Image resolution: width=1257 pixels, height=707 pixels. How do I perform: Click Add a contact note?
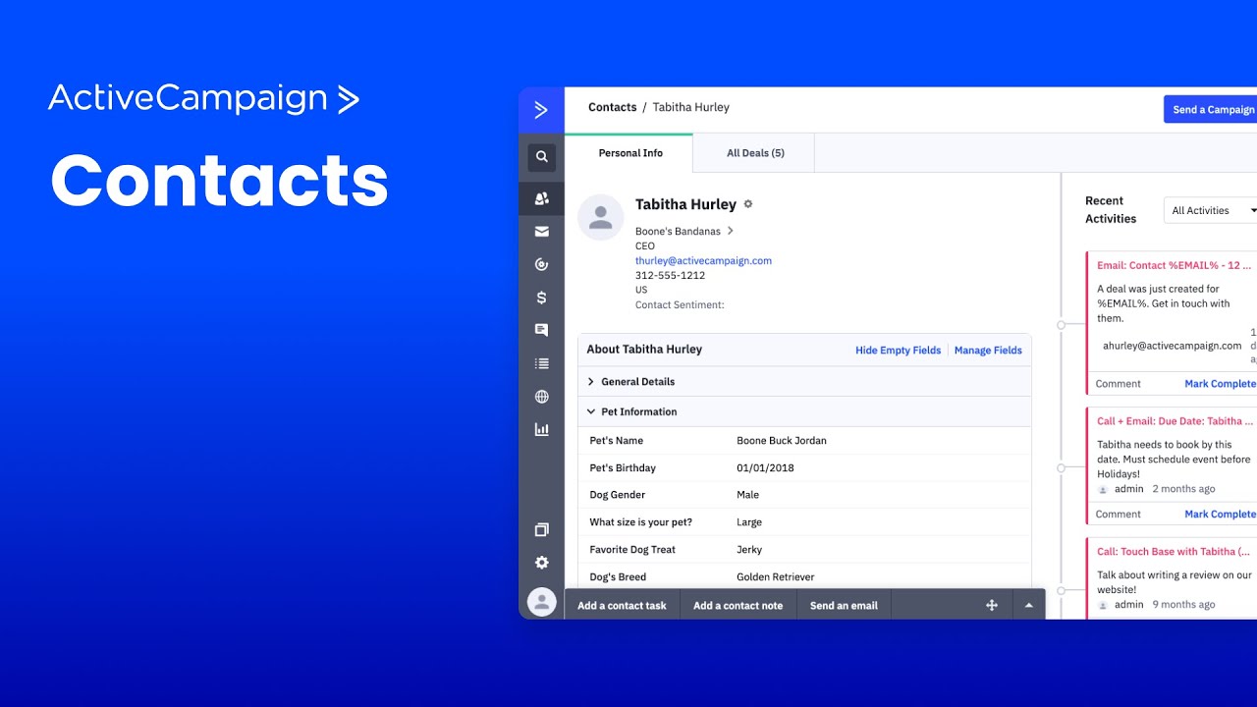coord(738,606)
